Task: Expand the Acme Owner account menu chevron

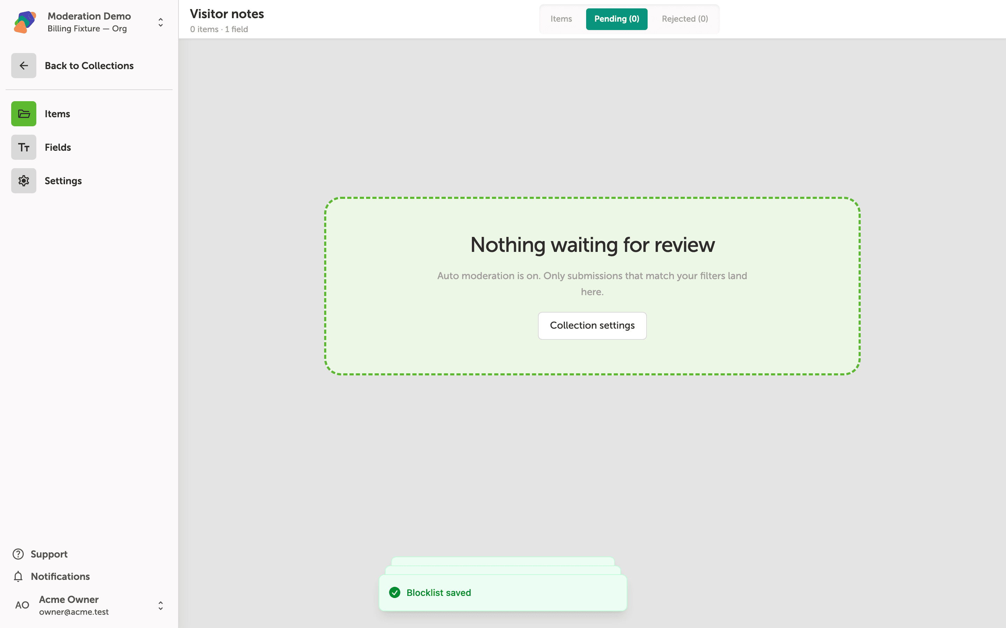Action: (160, 606)
